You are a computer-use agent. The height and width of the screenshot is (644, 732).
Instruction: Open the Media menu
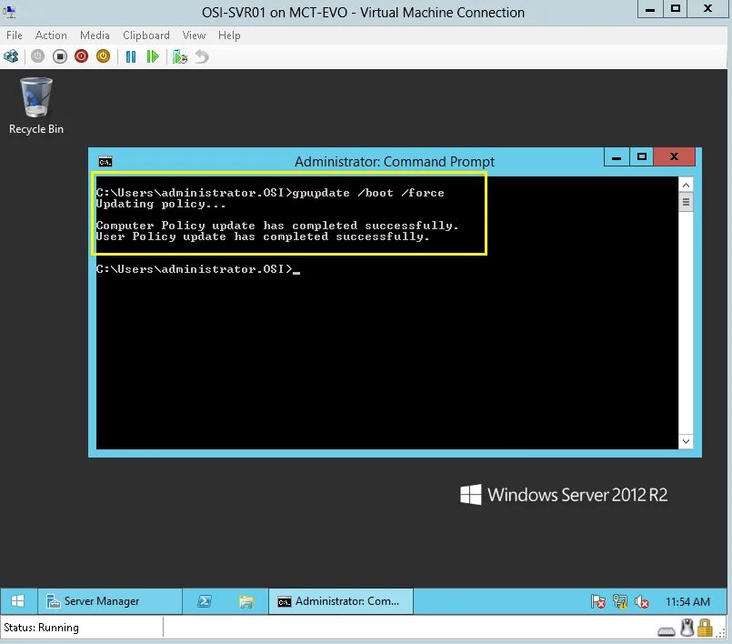[x=95, y=35]
